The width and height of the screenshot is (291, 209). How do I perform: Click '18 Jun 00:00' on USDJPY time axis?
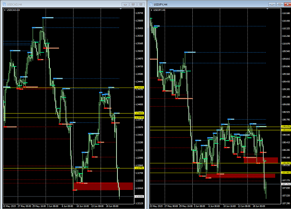(259, 206)
